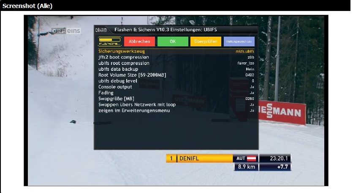Screen dimensions: 353x193
Task: Toggle the Fading Ja setting
Action: (x=252, y=93)
